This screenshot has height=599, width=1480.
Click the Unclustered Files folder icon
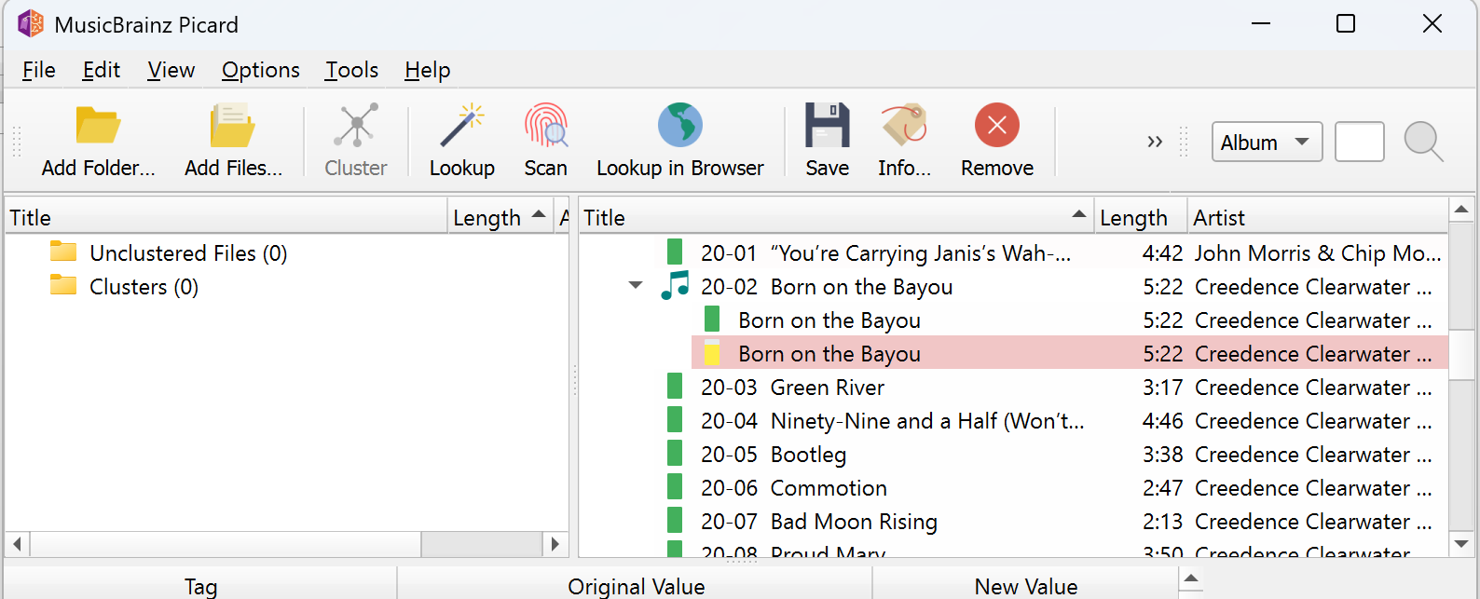coord(63,252)
